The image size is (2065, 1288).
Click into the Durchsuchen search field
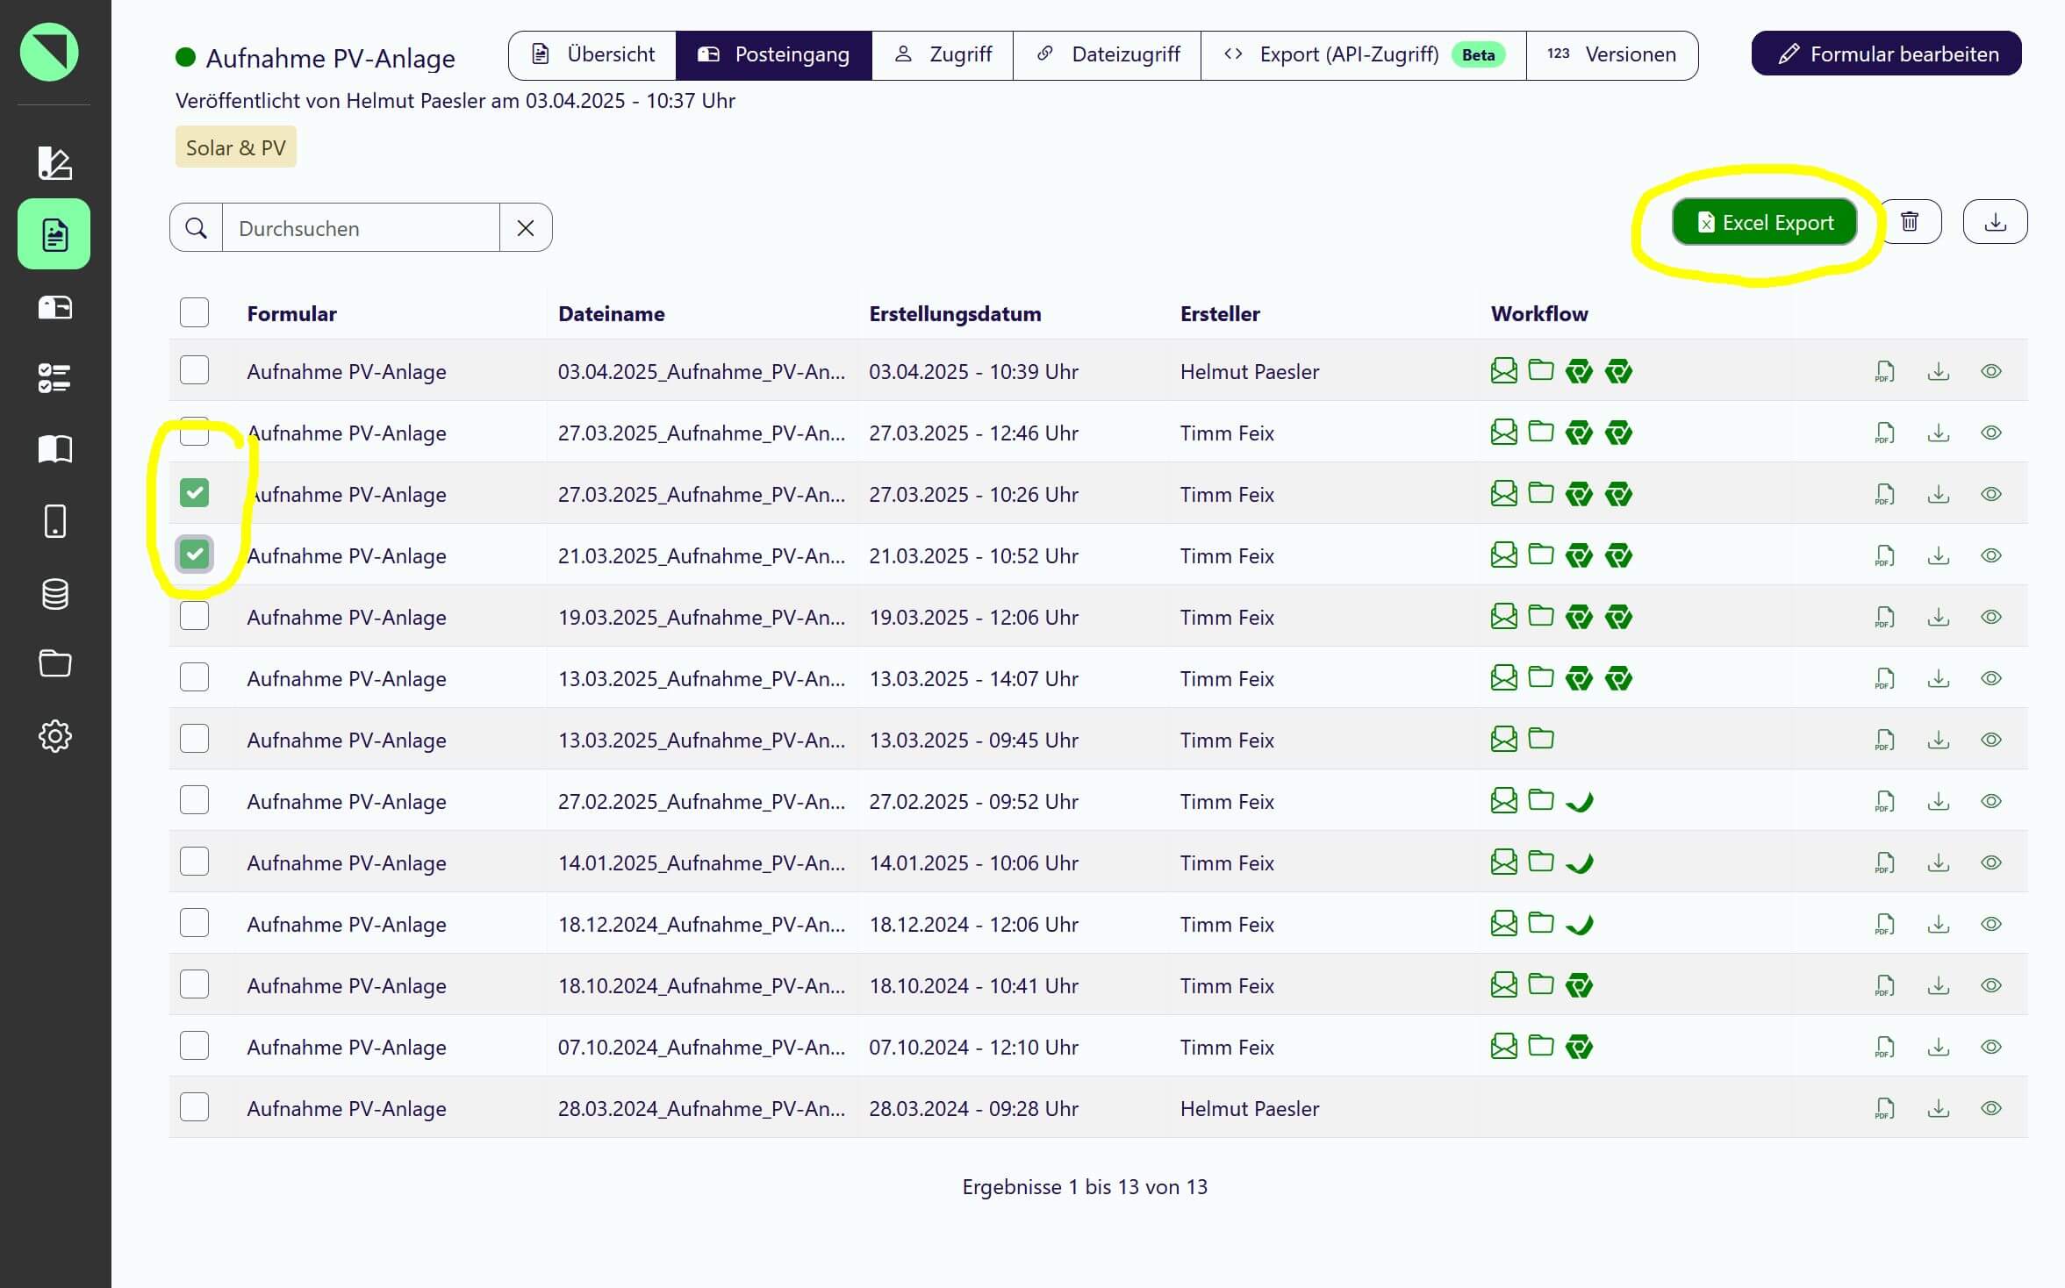361,228
